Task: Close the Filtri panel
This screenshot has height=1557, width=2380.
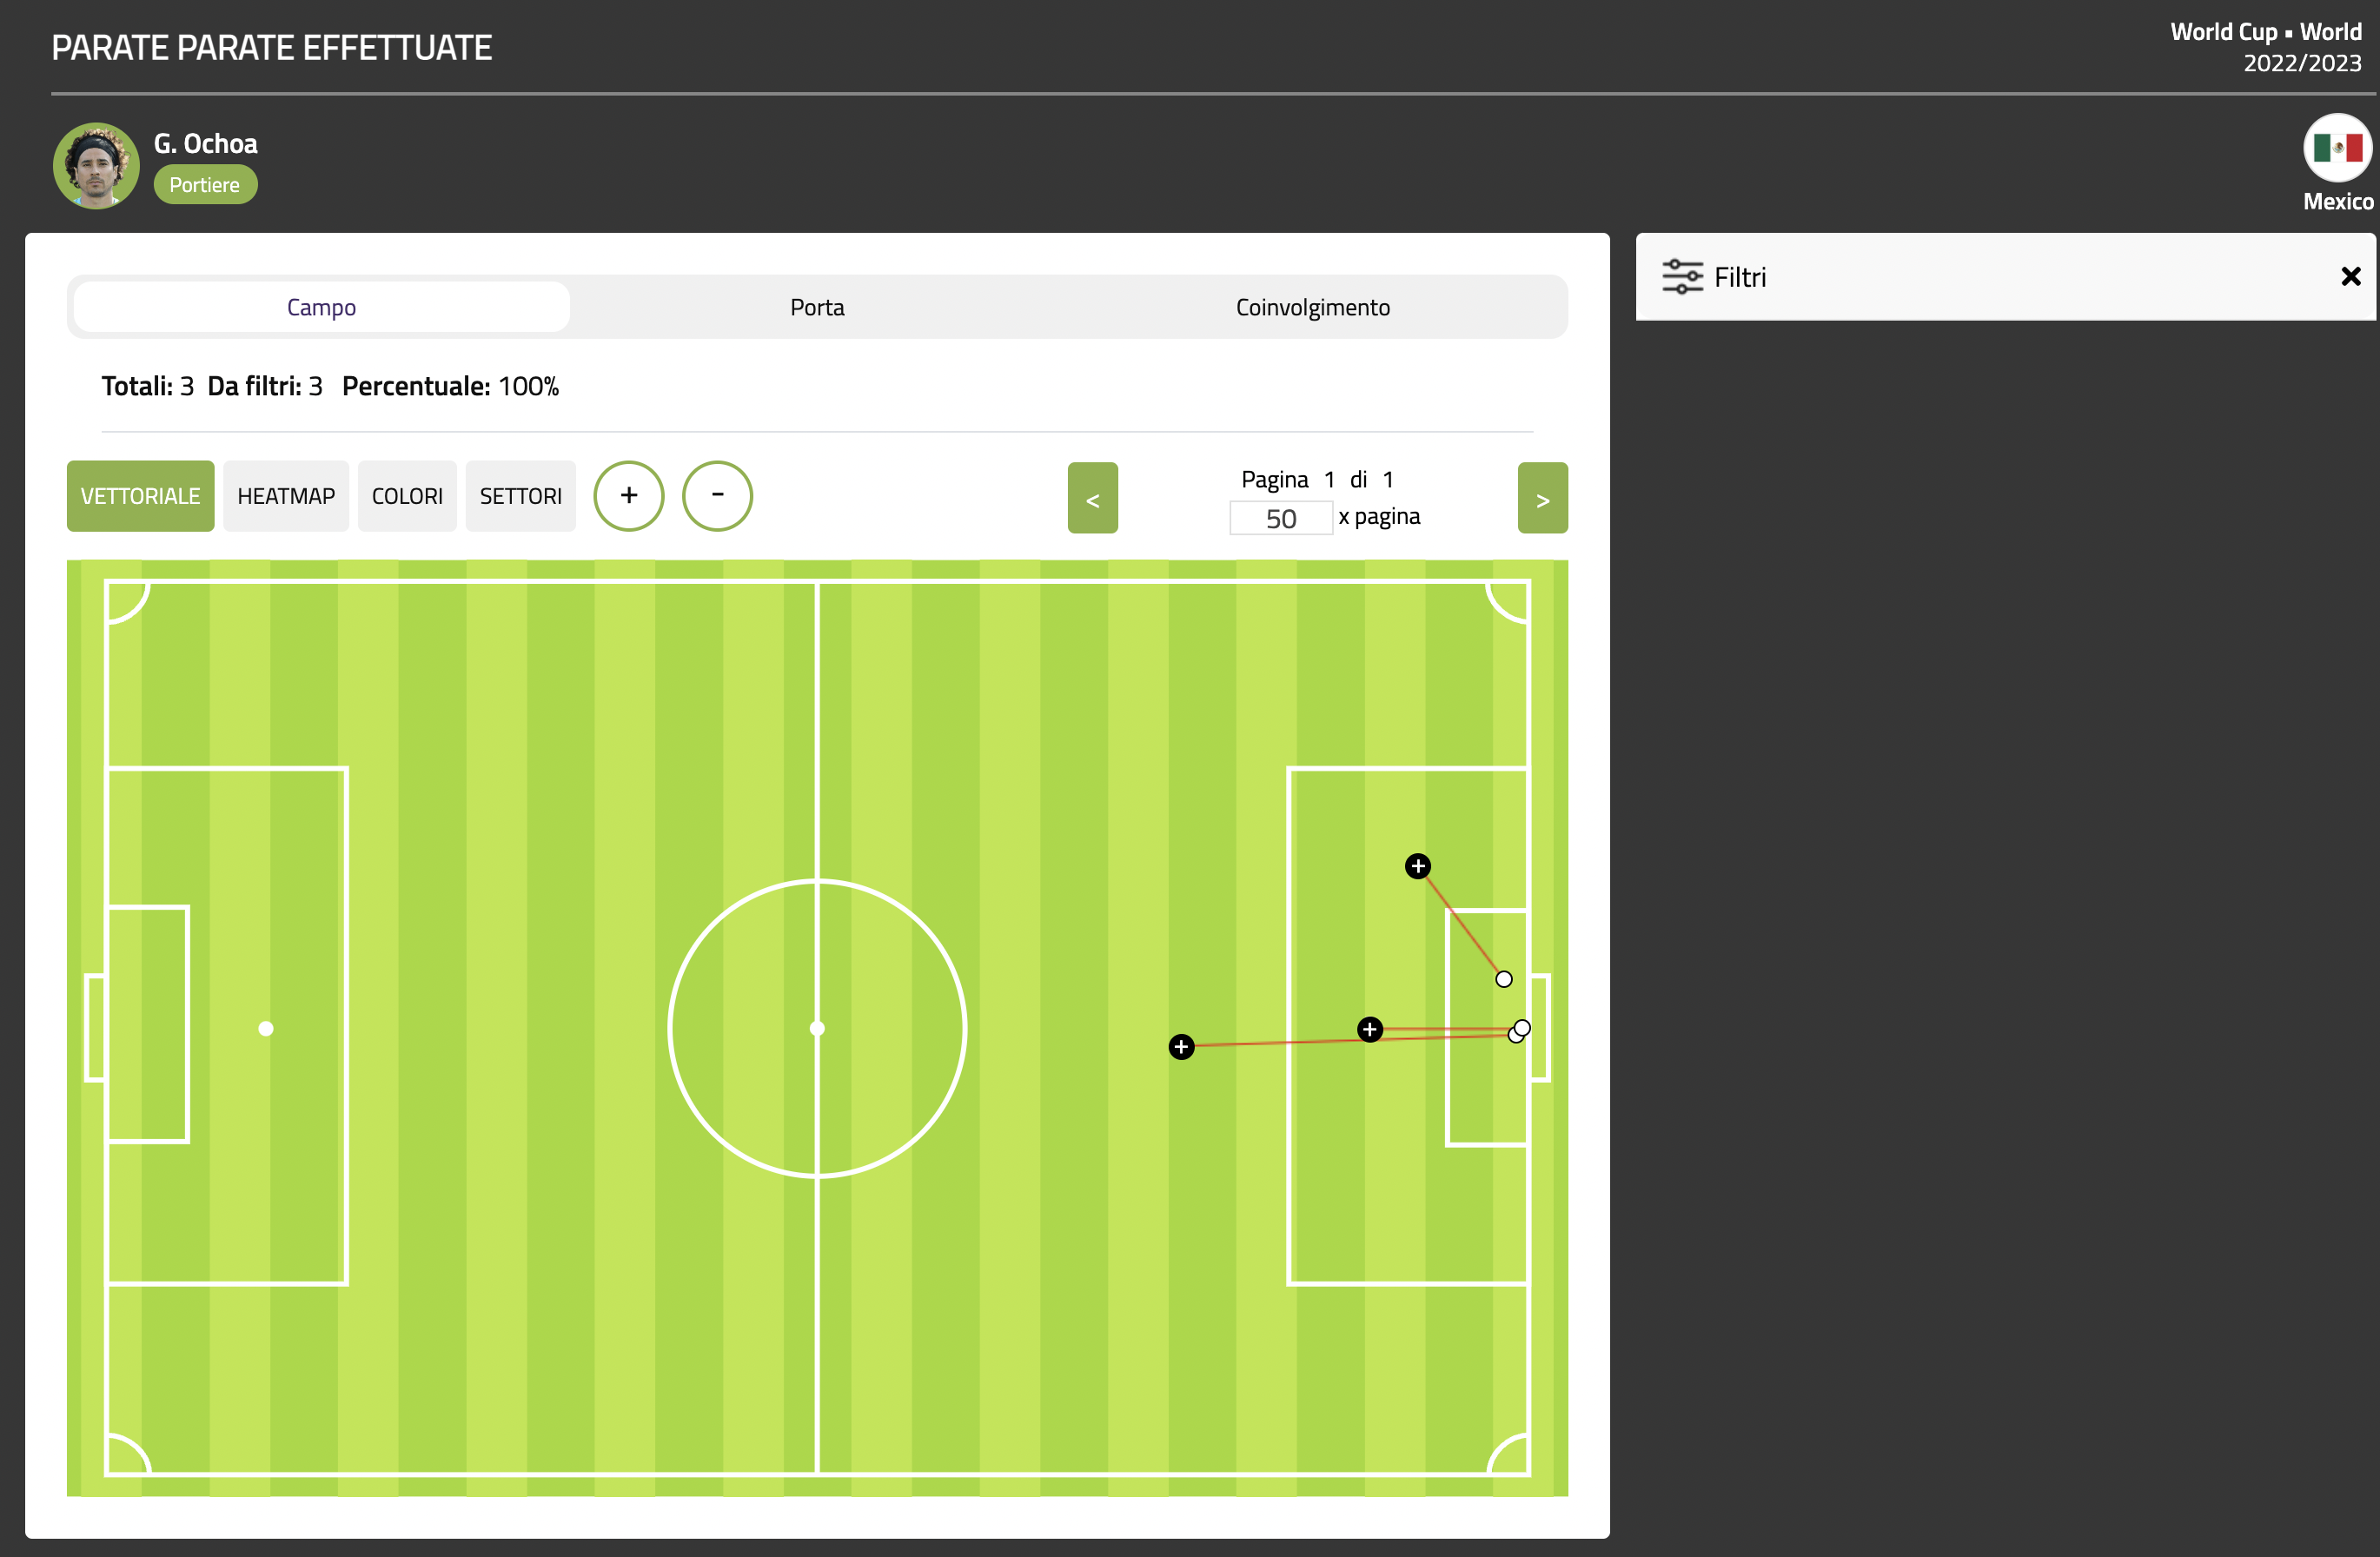Action: pos(2350,277)
